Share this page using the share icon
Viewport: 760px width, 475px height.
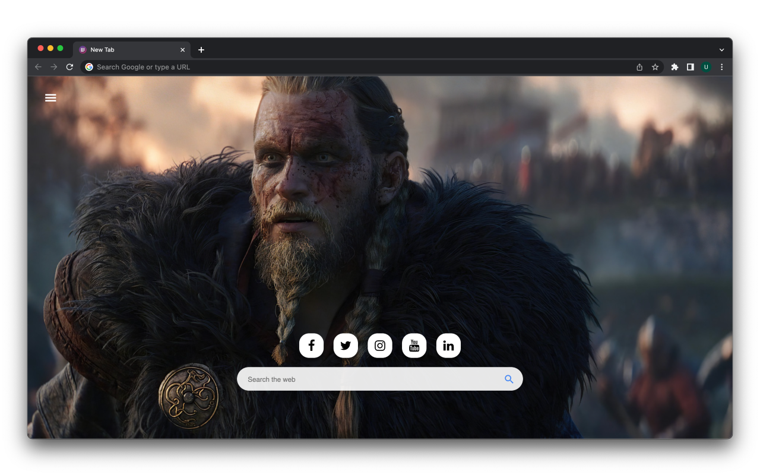point(639,67)
